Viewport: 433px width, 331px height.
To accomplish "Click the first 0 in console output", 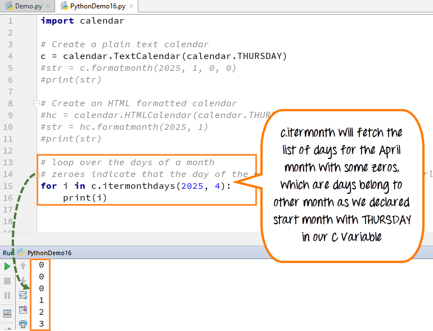I will tap(41, 265).
